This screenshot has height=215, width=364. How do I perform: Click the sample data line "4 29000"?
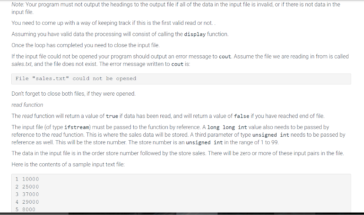[27, 202]
